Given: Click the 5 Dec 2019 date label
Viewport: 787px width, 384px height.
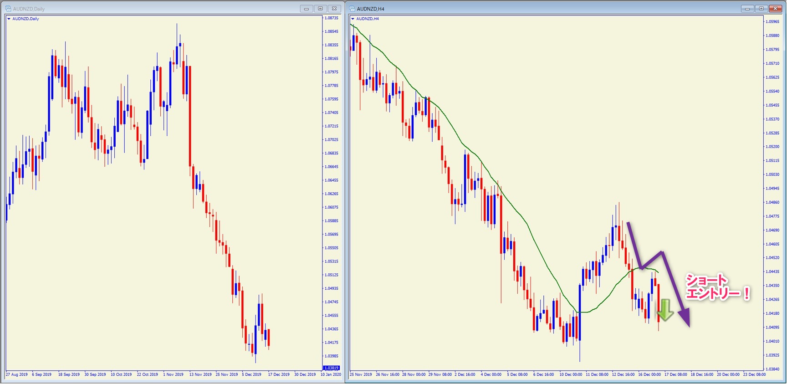Looking at the screenshot, I should click(x=252, y=374).
